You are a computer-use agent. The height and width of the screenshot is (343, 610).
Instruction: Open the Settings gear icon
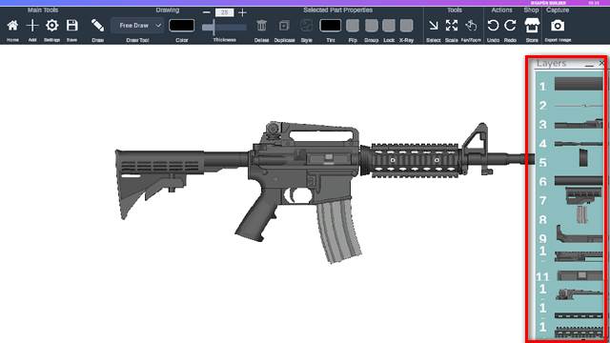click(x=51, y=26)
